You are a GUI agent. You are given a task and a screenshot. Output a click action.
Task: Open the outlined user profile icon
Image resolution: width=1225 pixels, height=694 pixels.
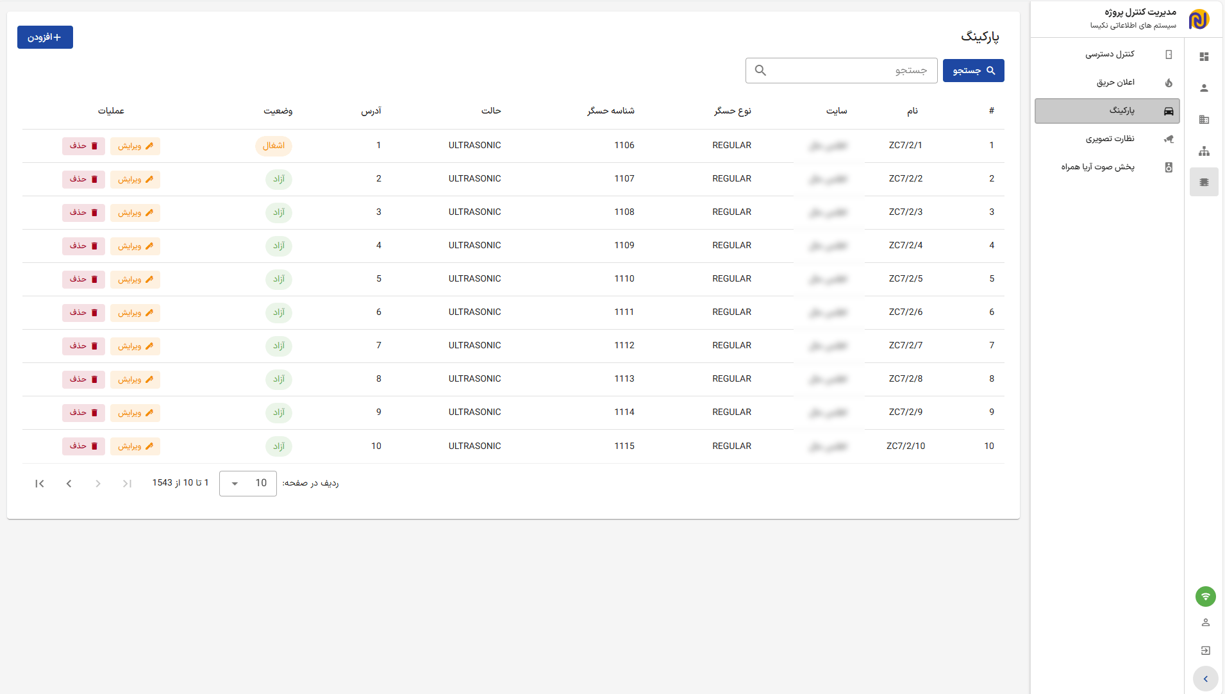pyautogui.click(x=1205, y=622)
